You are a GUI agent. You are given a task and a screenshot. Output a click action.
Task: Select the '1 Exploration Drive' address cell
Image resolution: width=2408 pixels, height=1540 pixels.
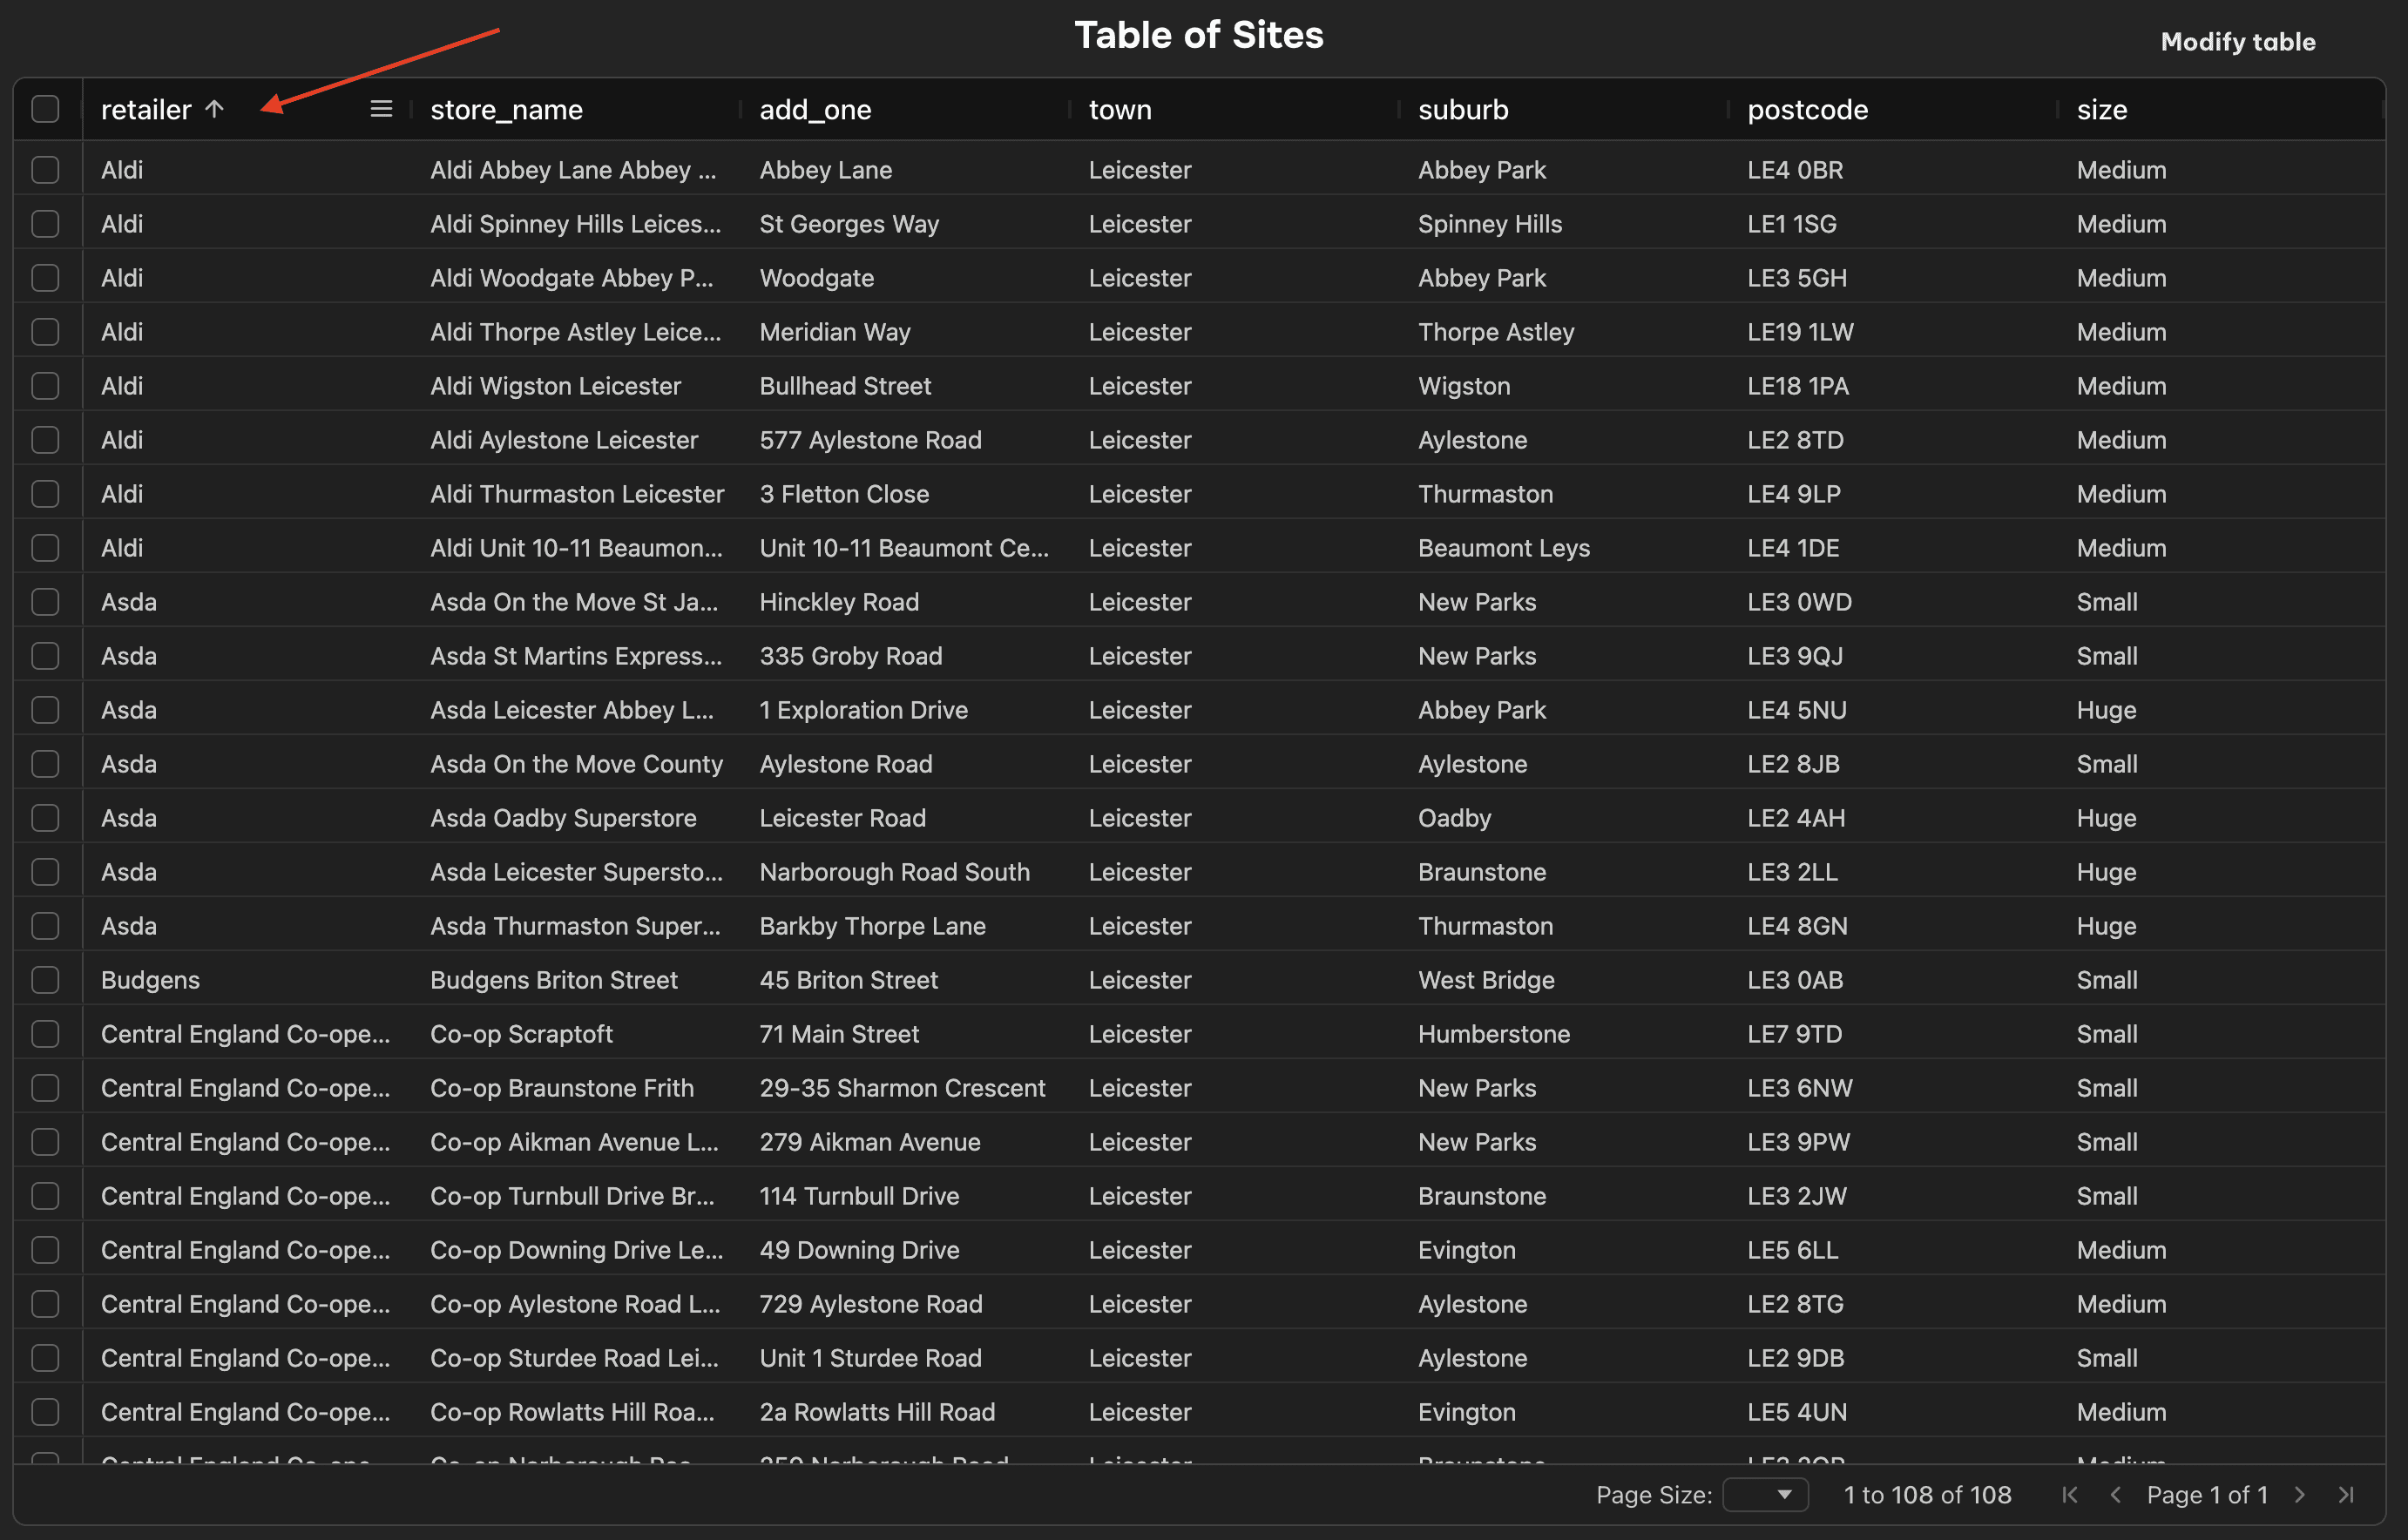pyautogui.click(x=864, y=710)
